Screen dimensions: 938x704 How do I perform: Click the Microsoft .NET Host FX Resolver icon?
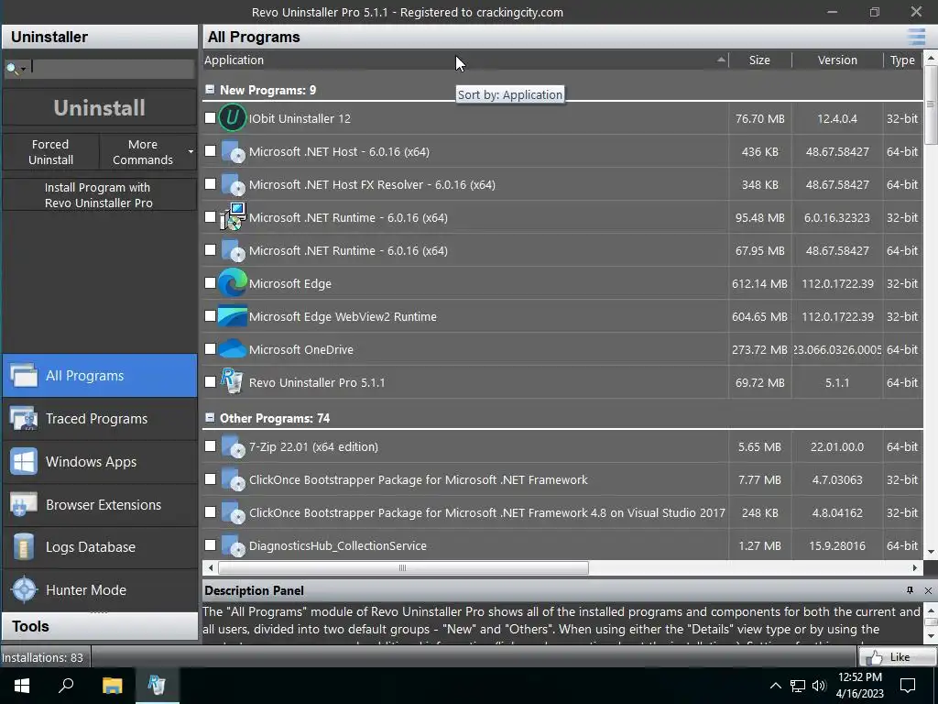[233, 184]
